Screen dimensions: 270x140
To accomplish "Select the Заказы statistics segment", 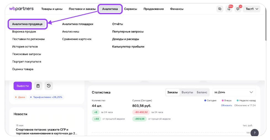I will pos(172,92).
